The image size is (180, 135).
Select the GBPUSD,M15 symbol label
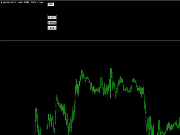[x=8, y=3]
